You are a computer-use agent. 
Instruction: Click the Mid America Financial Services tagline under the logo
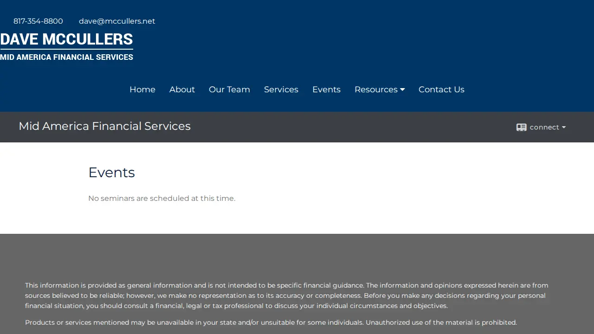[x=66, y=57]
